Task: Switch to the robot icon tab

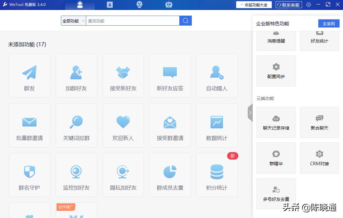Action: click(x=169, y=5)
